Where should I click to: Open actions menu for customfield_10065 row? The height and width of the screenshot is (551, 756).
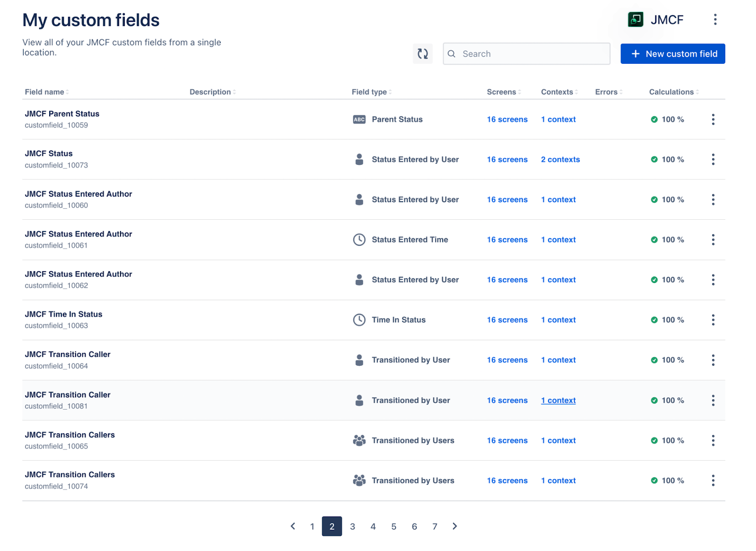[713, 440]
